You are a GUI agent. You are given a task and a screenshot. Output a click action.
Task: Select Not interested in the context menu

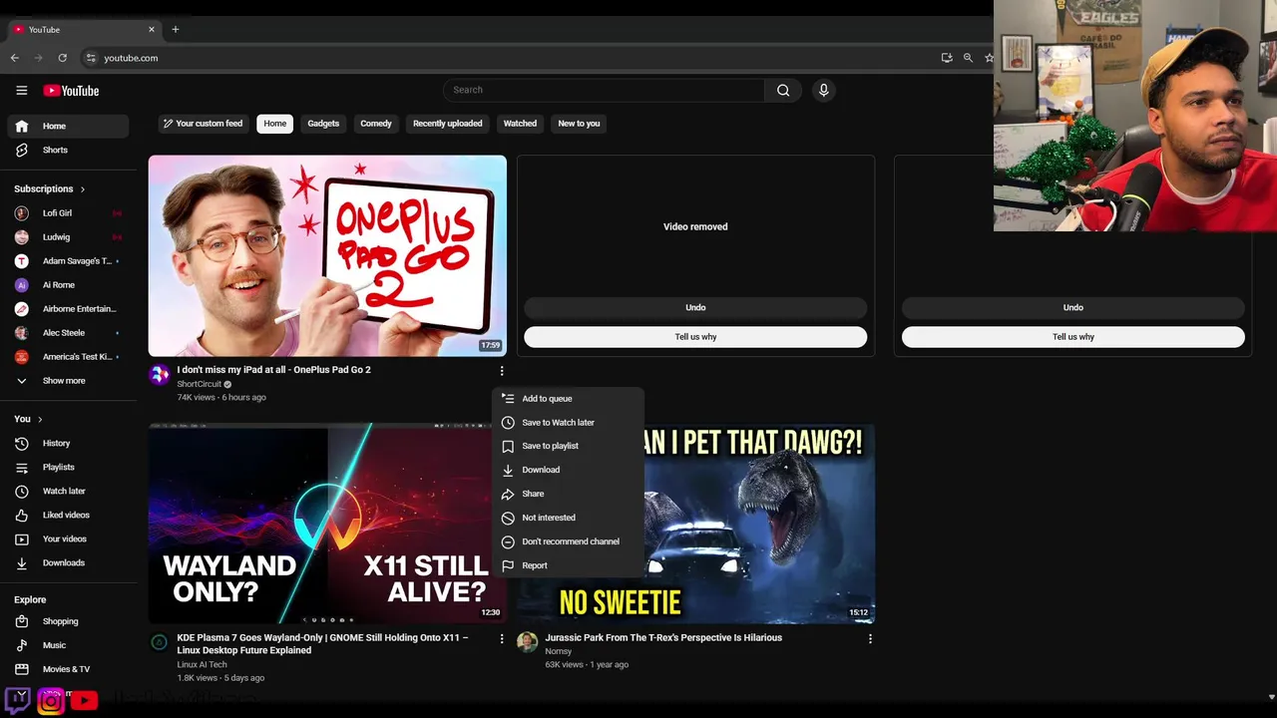pos(568,518)
